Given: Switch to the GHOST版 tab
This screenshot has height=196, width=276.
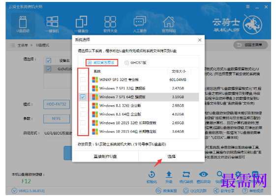Looking at the screenshot, I should click(x=135, y=63).
